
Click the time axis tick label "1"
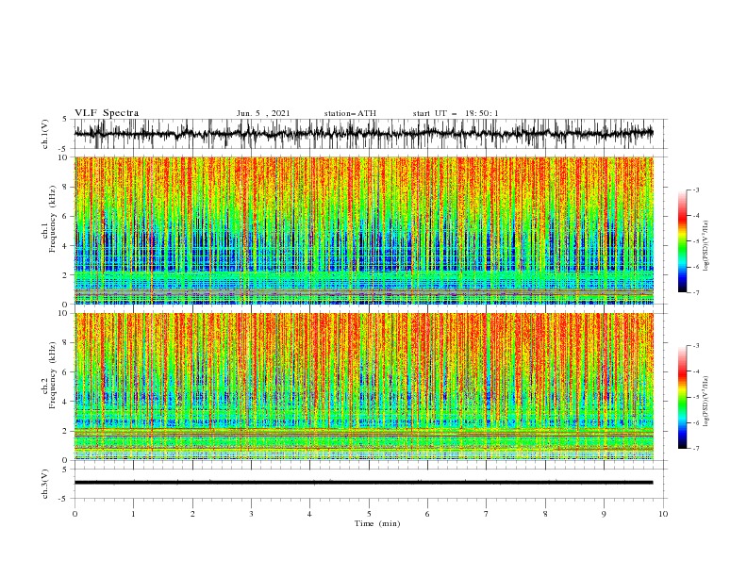(133, 514)
